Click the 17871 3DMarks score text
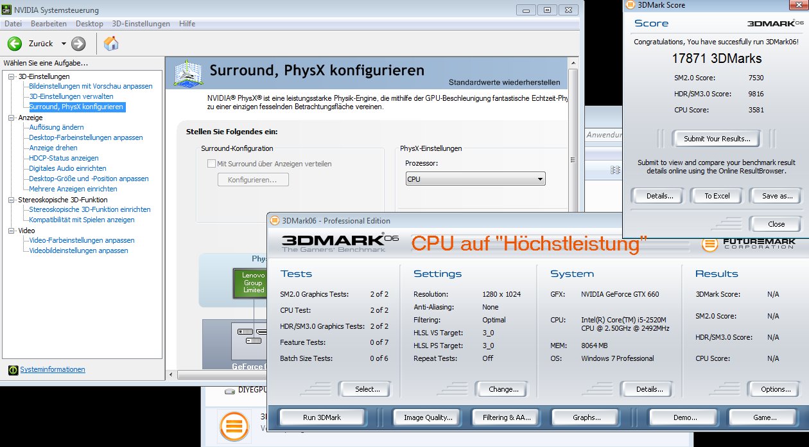Image resolution: width=809 pixels, height=447 pixels. (x=717, y=58)
